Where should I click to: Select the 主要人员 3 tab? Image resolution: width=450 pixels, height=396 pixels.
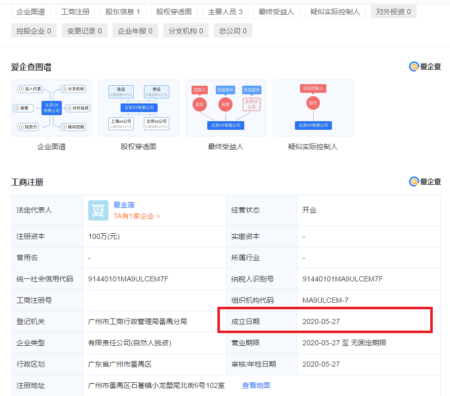tap(226, 11)
